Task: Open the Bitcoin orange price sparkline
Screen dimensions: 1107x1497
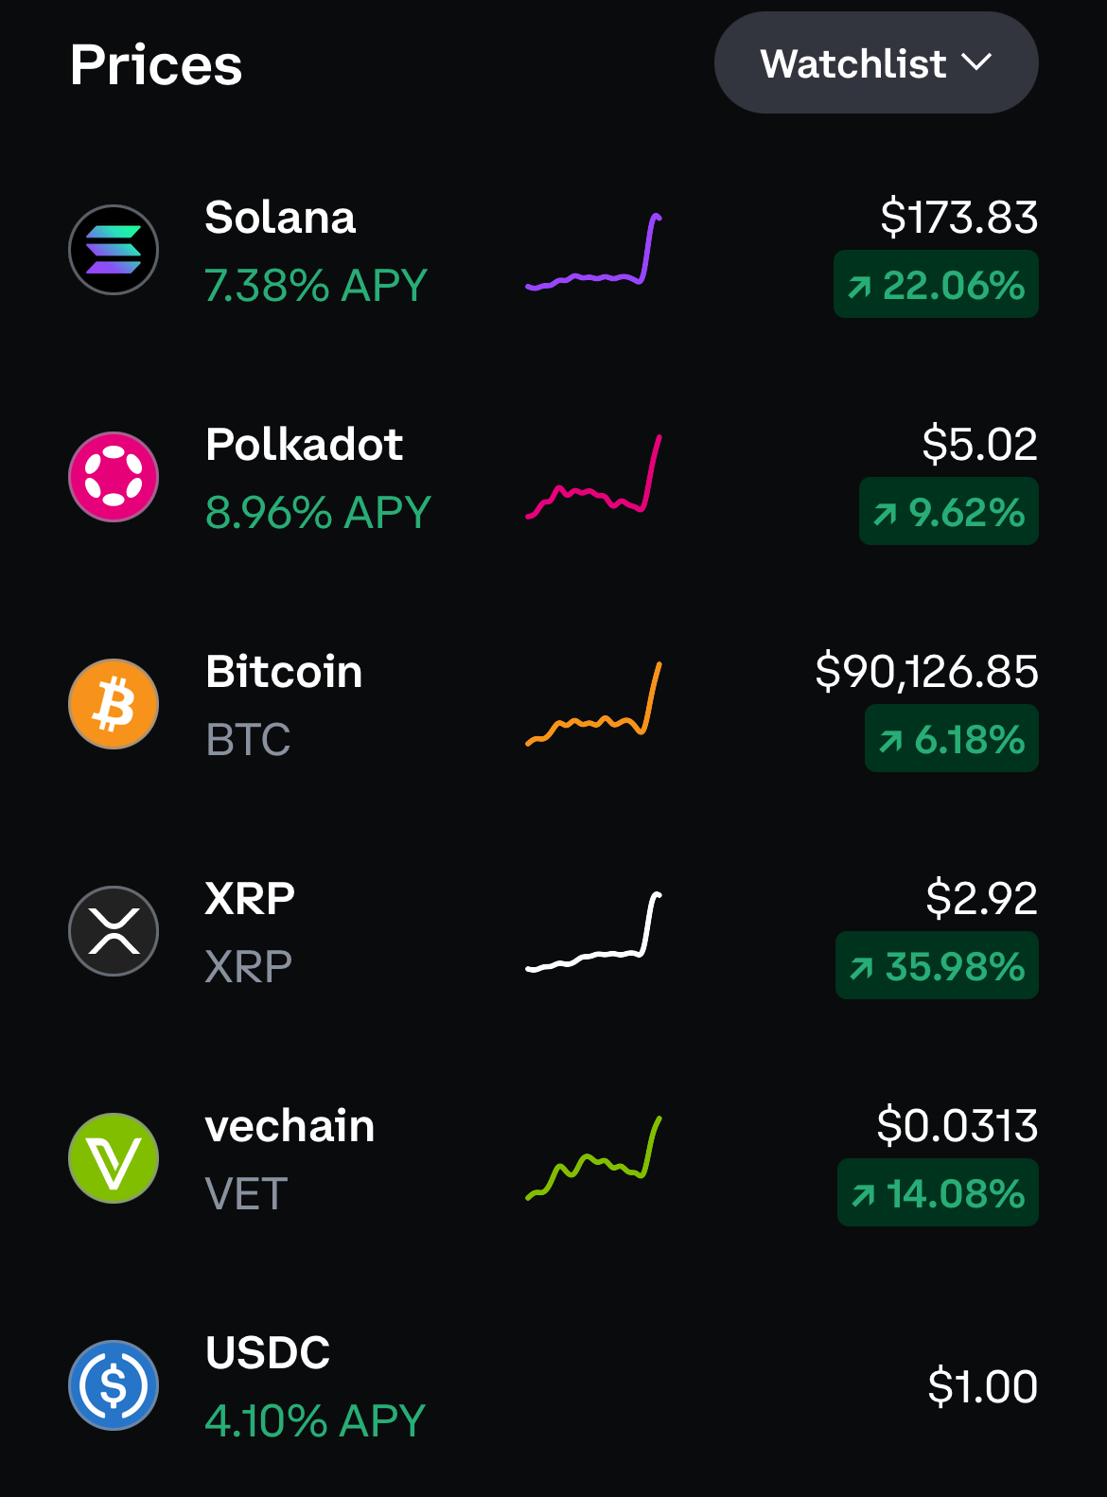Action: click(x=594, y=704)
